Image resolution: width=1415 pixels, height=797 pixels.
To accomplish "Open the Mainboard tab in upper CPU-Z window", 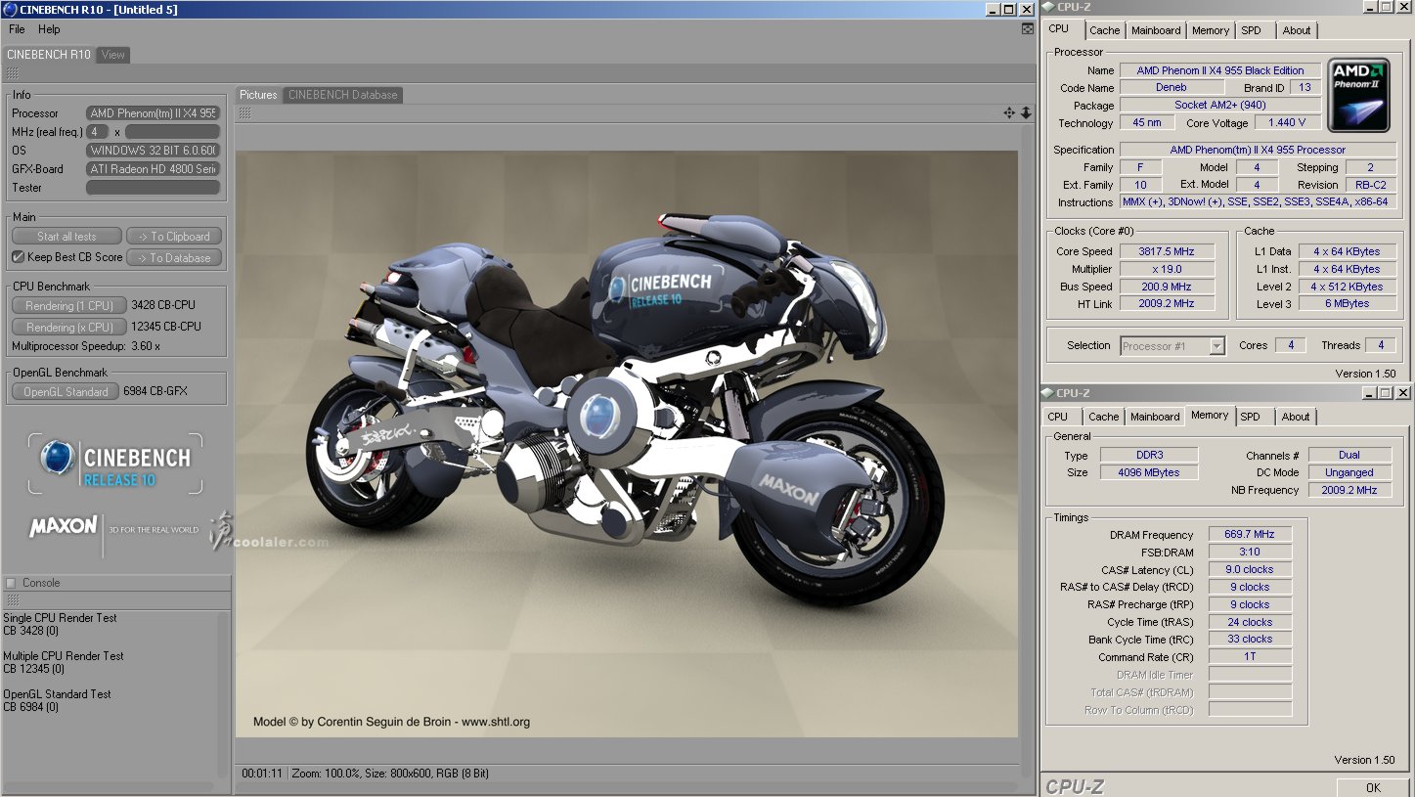I will pyautogui.click(x=1156, y=30).
